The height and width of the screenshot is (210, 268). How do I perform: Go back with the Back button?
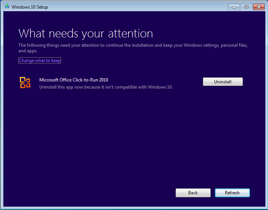(x=193, y=193)
